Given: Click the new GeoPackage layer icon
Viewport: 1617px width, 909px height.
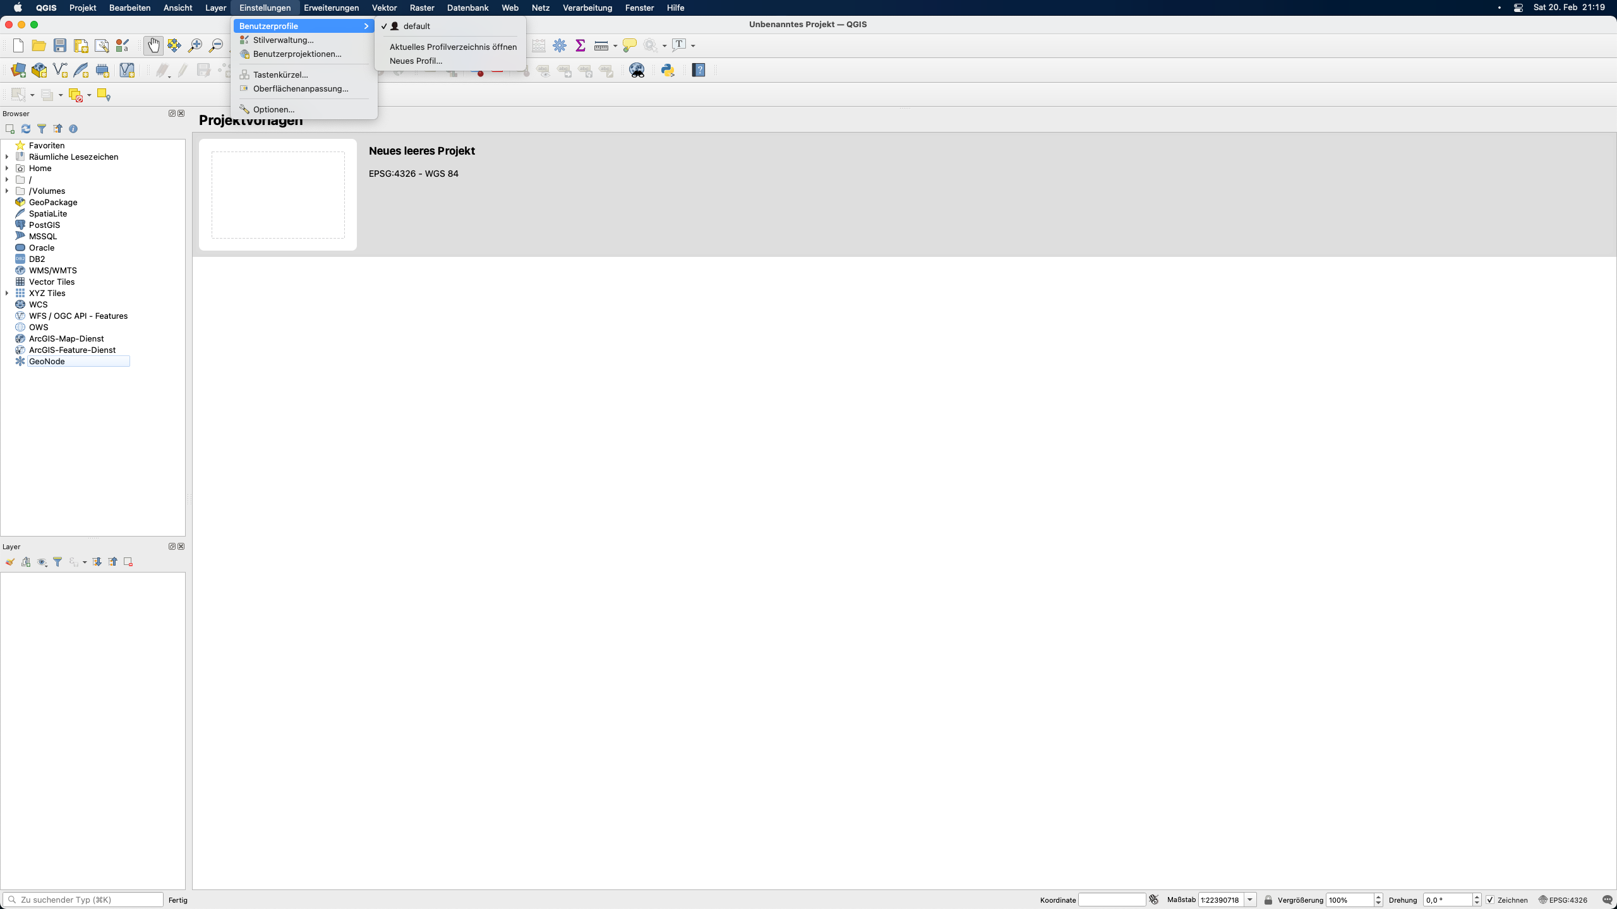Looking at the screenshot, I should click(39, 70).
